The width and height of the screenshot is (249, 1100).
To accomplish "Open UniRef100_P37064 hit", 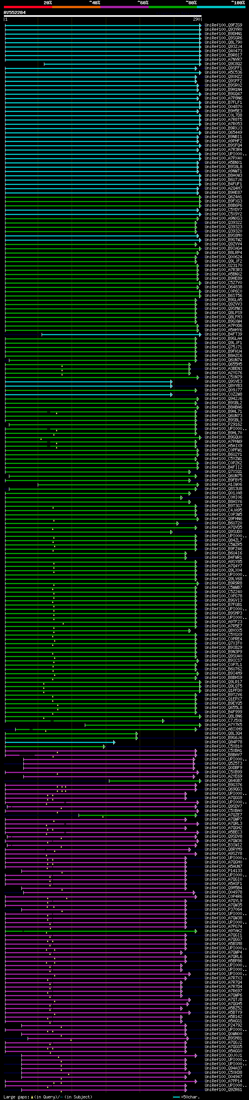I will tap(223, 910).
